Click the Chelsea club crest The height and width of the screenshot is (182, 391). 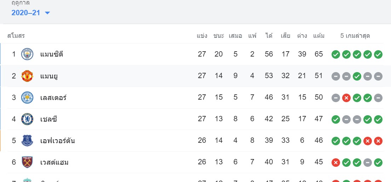pyautogui.click(x=27, y=119)
